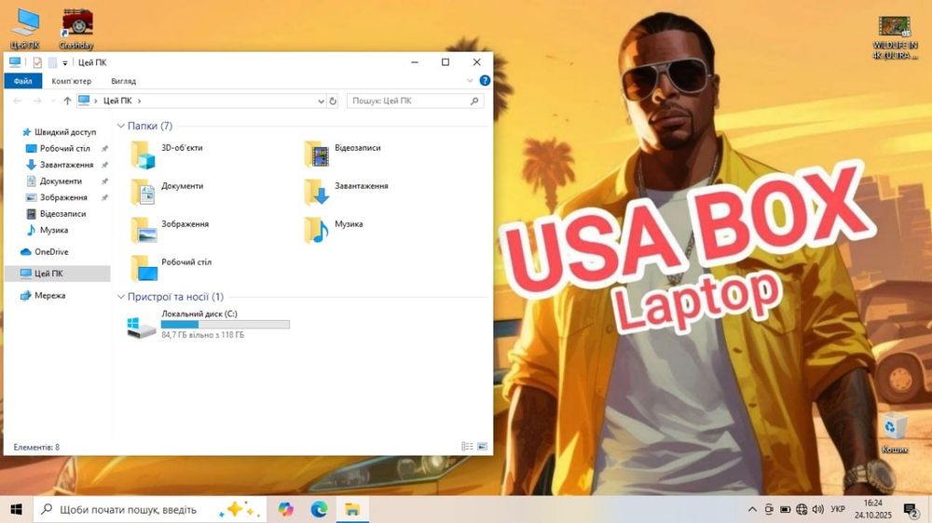Go back with the back arrow
Viewport: 932px width, 523px height.
pyautogui.click(x=17, y=101)
